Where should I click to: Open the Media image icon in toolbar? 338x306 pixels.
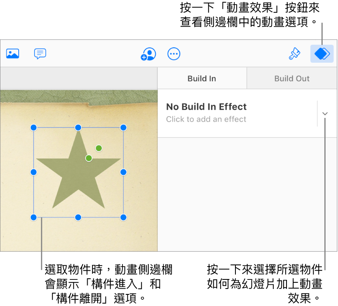12,54
